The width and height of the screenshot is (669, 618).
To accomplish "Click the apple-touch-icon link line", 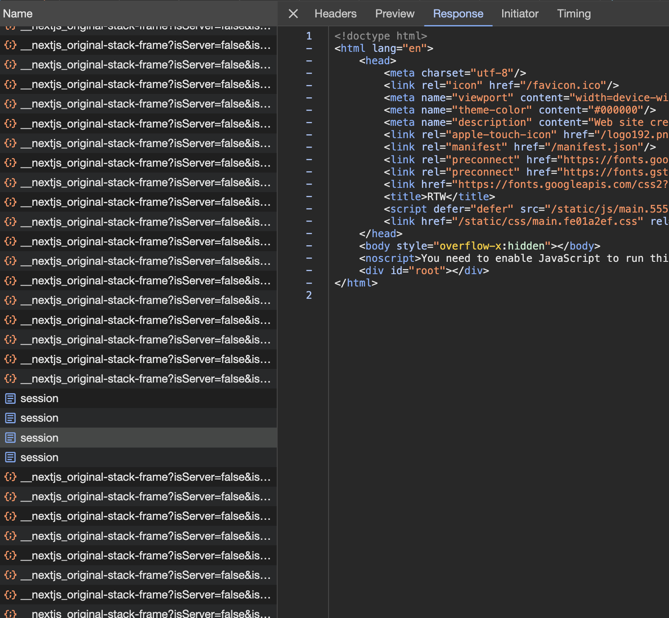I will 526,135.
